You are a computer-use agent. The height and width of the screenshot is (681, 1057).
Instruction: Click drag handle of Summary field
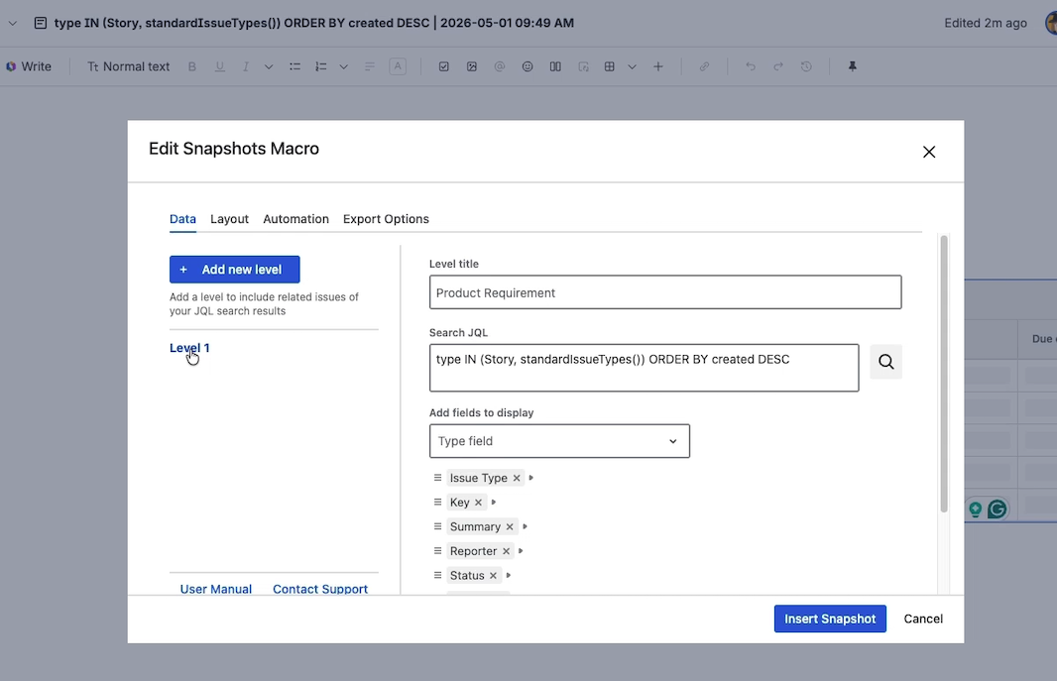tap(437, 526)
